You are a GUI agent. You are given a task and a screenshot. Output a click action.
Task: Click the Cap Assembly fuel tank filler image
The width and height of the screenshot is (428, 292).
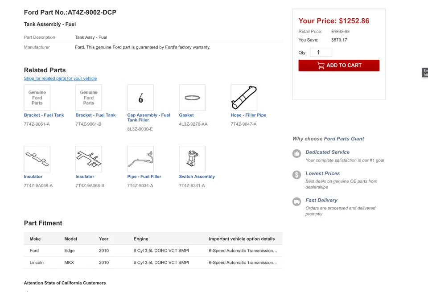(140, 98)
